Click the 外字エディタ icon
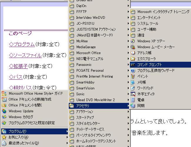The height and width of the screenshot is (147, 191). tap(133, 94)
